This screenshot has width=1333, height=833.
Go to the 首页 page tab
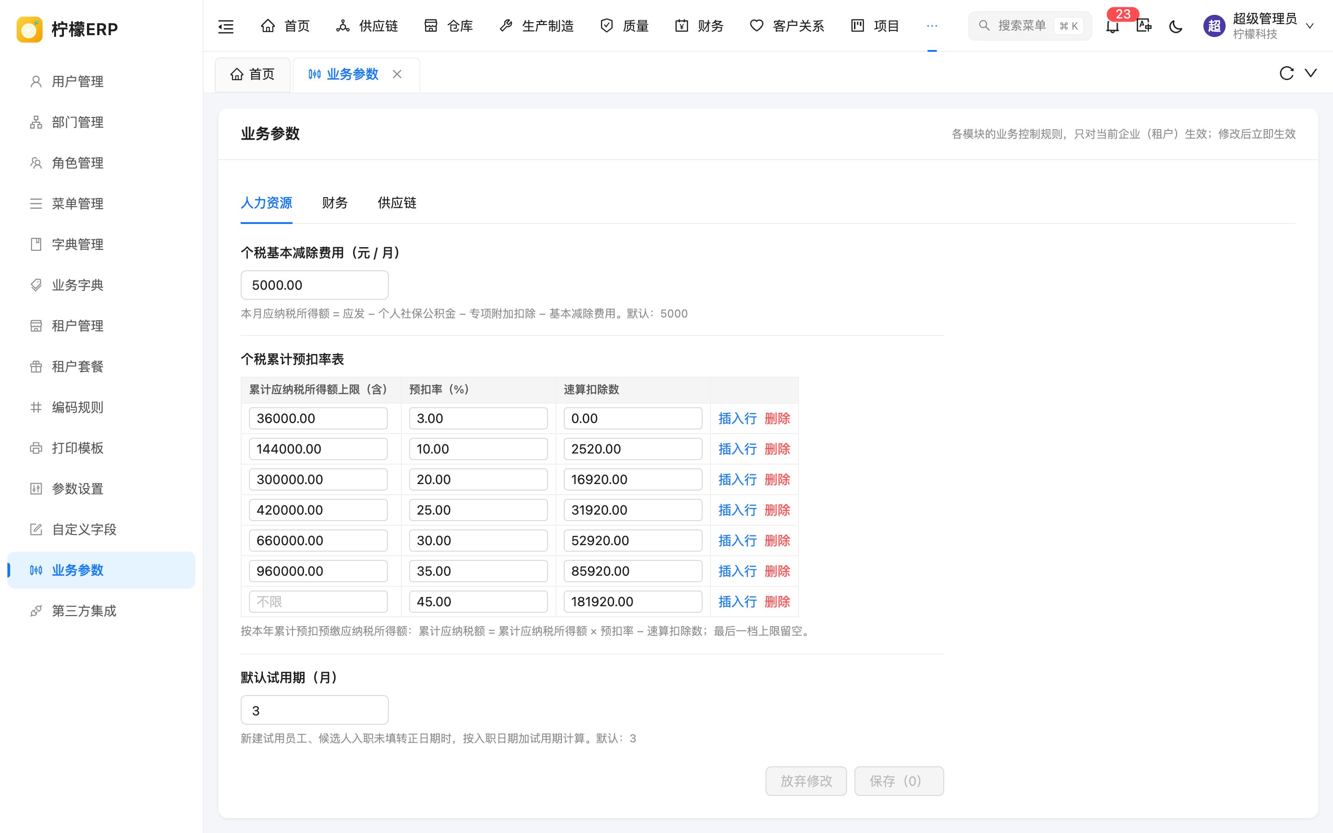coord(253,74)
